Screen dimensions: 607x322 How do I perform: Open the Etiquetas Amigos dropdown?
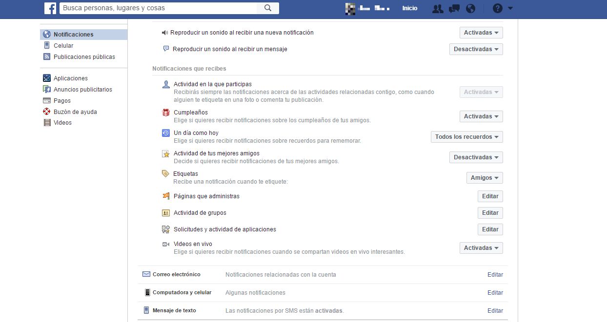coord(484,178)
